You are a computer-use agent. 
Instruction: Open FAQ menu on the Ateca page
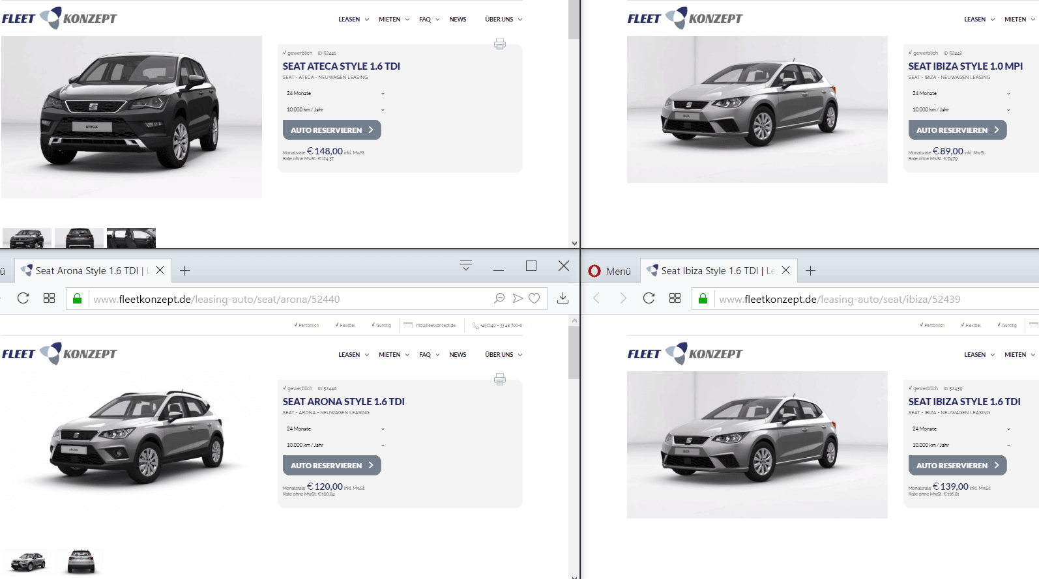tap(429, 20)
